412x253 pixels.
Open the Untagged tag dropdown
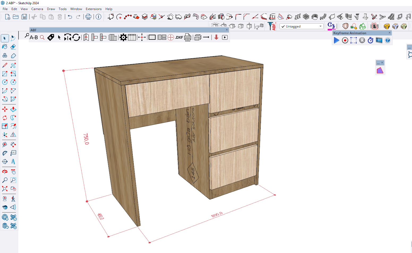tap(320, 26)
